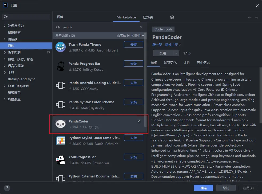The height and width of the screenshot is (194, 262).
Task: Click the PandaCoder heading in details panel
Action: pos(167,37)
